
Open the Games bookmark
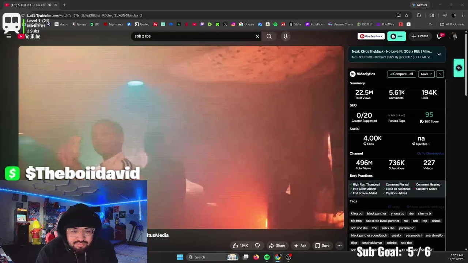(79, 24)
